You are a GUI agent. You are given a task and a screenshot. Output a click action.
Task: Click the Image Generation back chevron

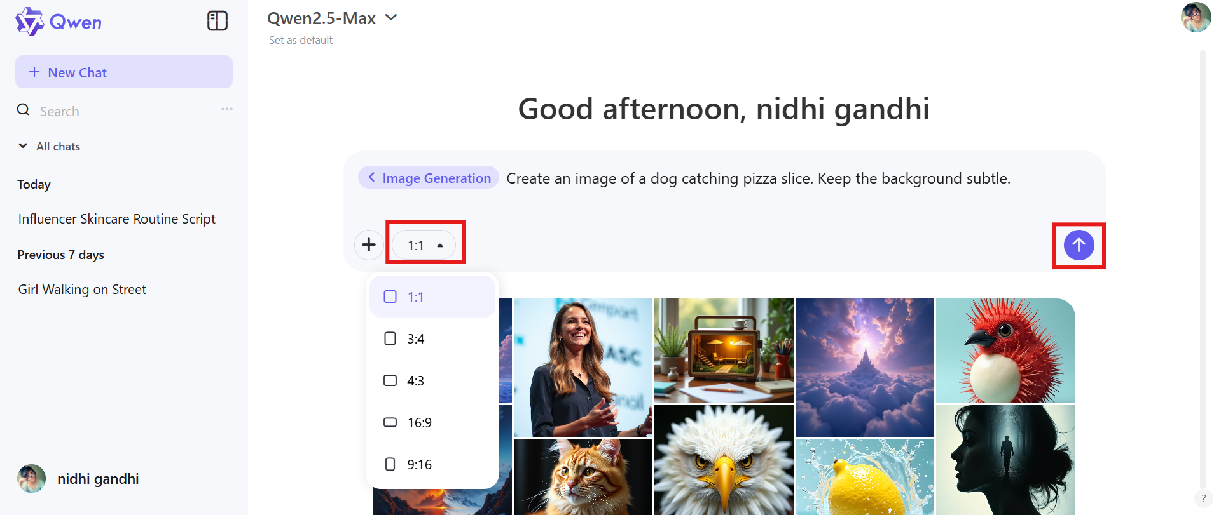click(x=372, y=177)
